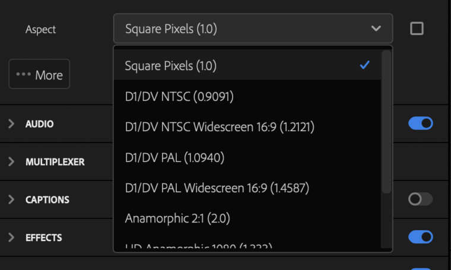451x270 pixels.
Task: Disable the Audio toggle switch
Action: (421, 123)
